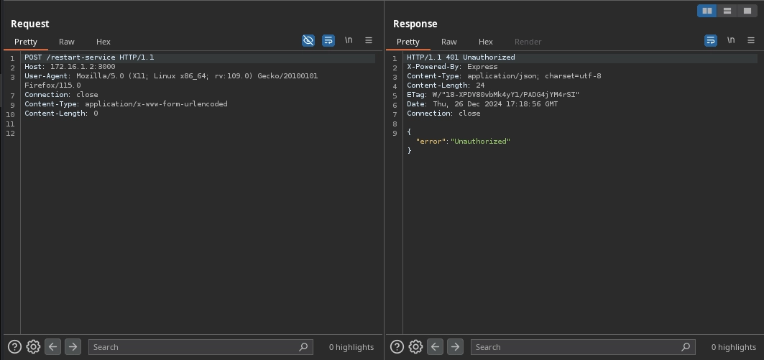The image size is (764, 360).
Task: Toggle the Request inspector visibility eye icon
Action: click(308, 41)
